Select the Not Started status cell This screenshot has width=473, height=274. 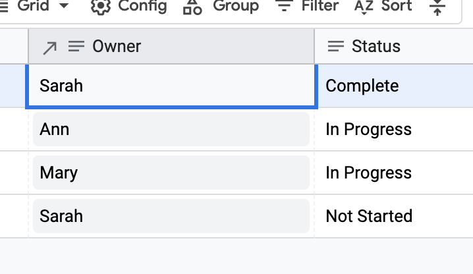pos(369,216)
